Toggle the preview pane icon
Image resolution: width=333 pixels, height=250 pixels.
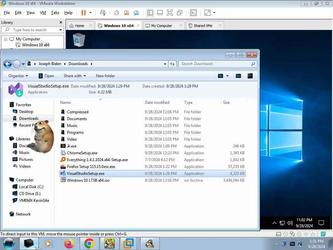click(238, 76)
